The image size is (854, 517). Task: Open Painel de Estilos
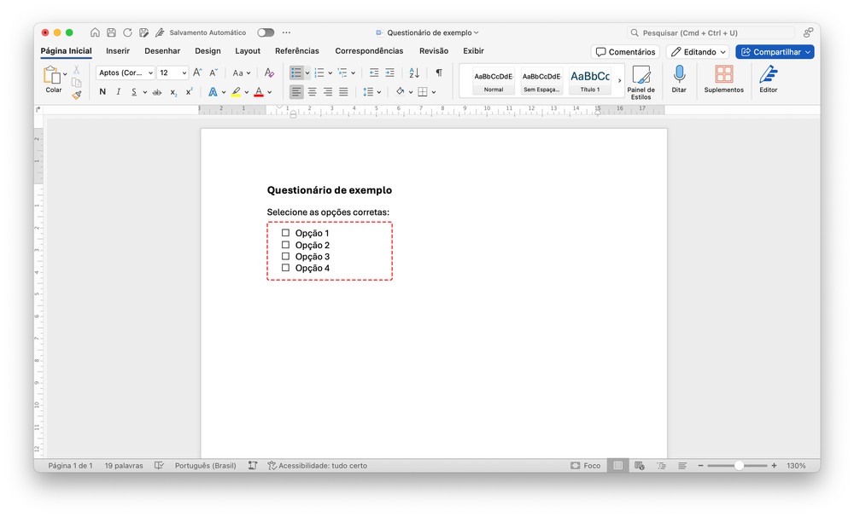point(640,79)
